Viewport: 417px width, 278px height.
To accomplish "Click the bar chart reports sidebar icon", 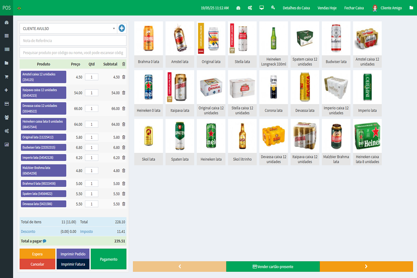I will click(7, 144).
